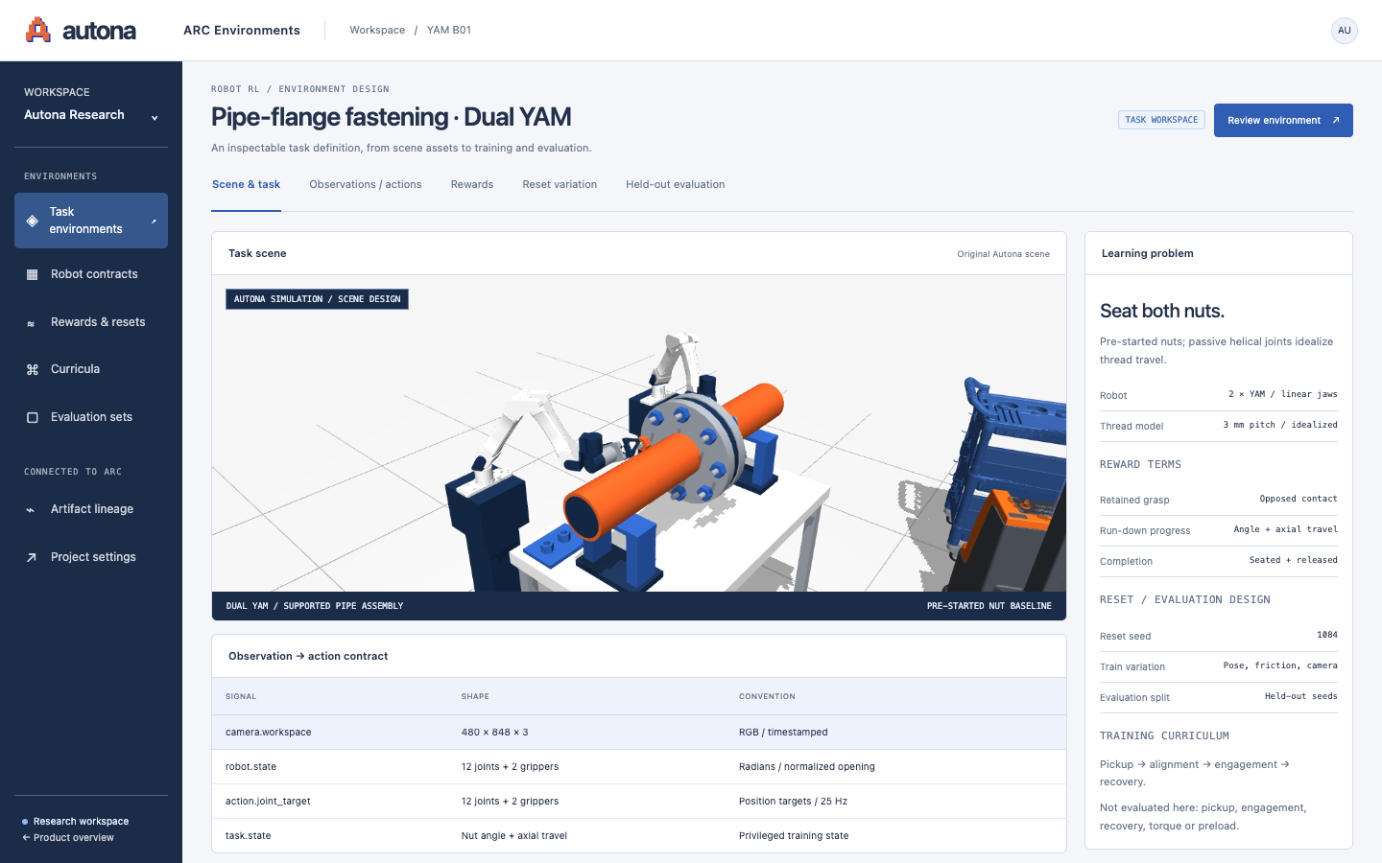This screenshot has height=863, width=1382.
Task: Click the CONVENTION column header
Action: tap(767, 696)
